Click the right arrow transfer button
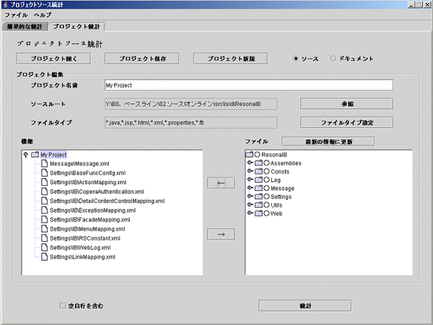 point(221,234)
